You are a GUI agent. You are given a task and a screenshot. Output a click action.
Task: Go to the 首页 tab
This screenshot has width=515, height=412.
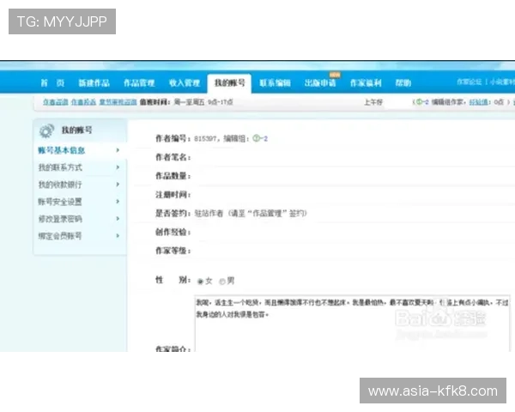coord(52,82)
